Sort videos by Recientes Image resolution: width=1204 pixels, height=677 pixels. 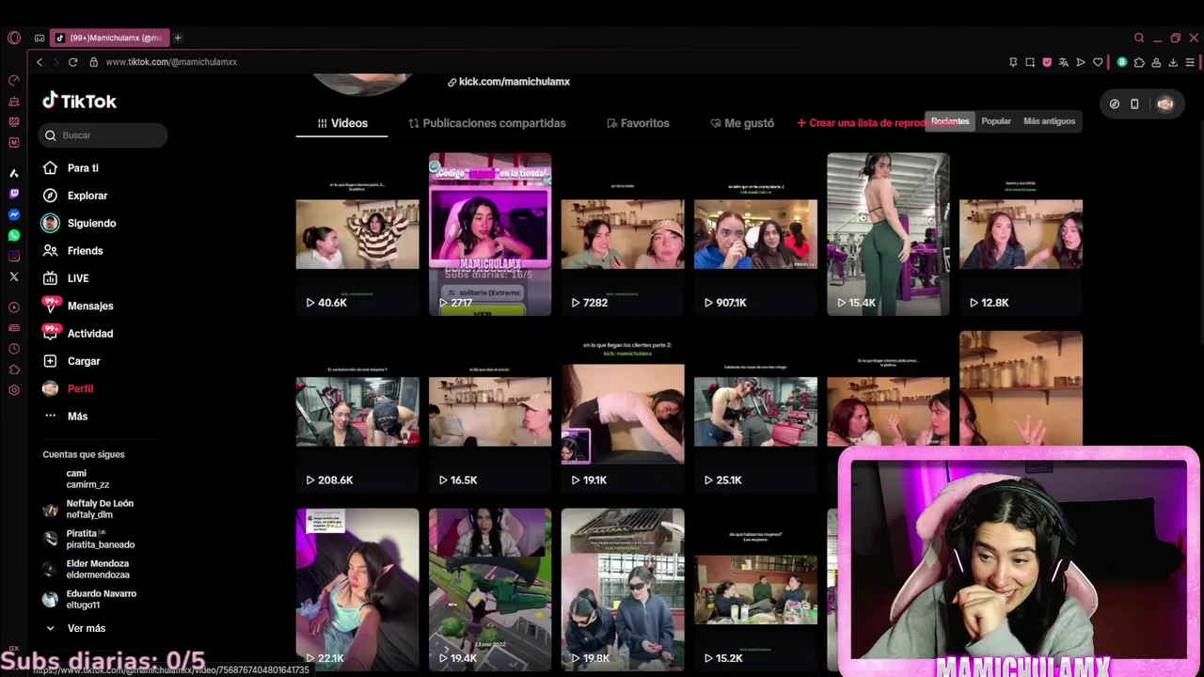click(x=950, y=121)
